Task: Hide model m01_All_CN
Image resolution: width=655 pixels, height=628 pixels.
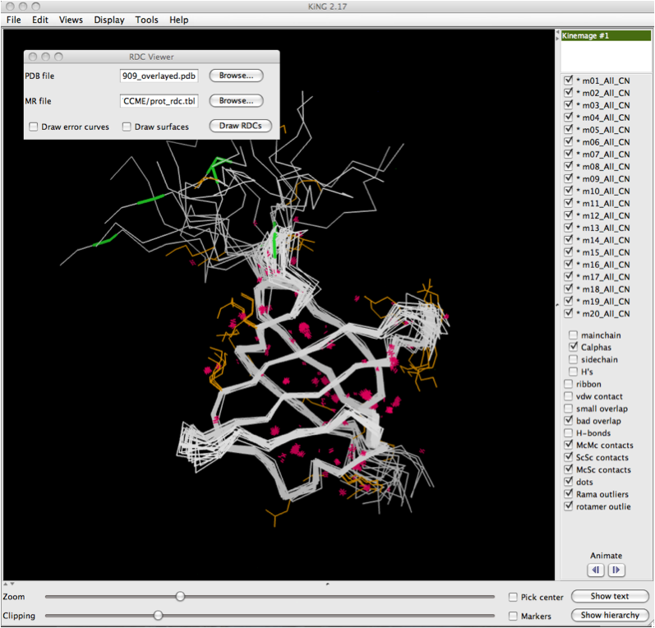Action: (x=569, y=81)
